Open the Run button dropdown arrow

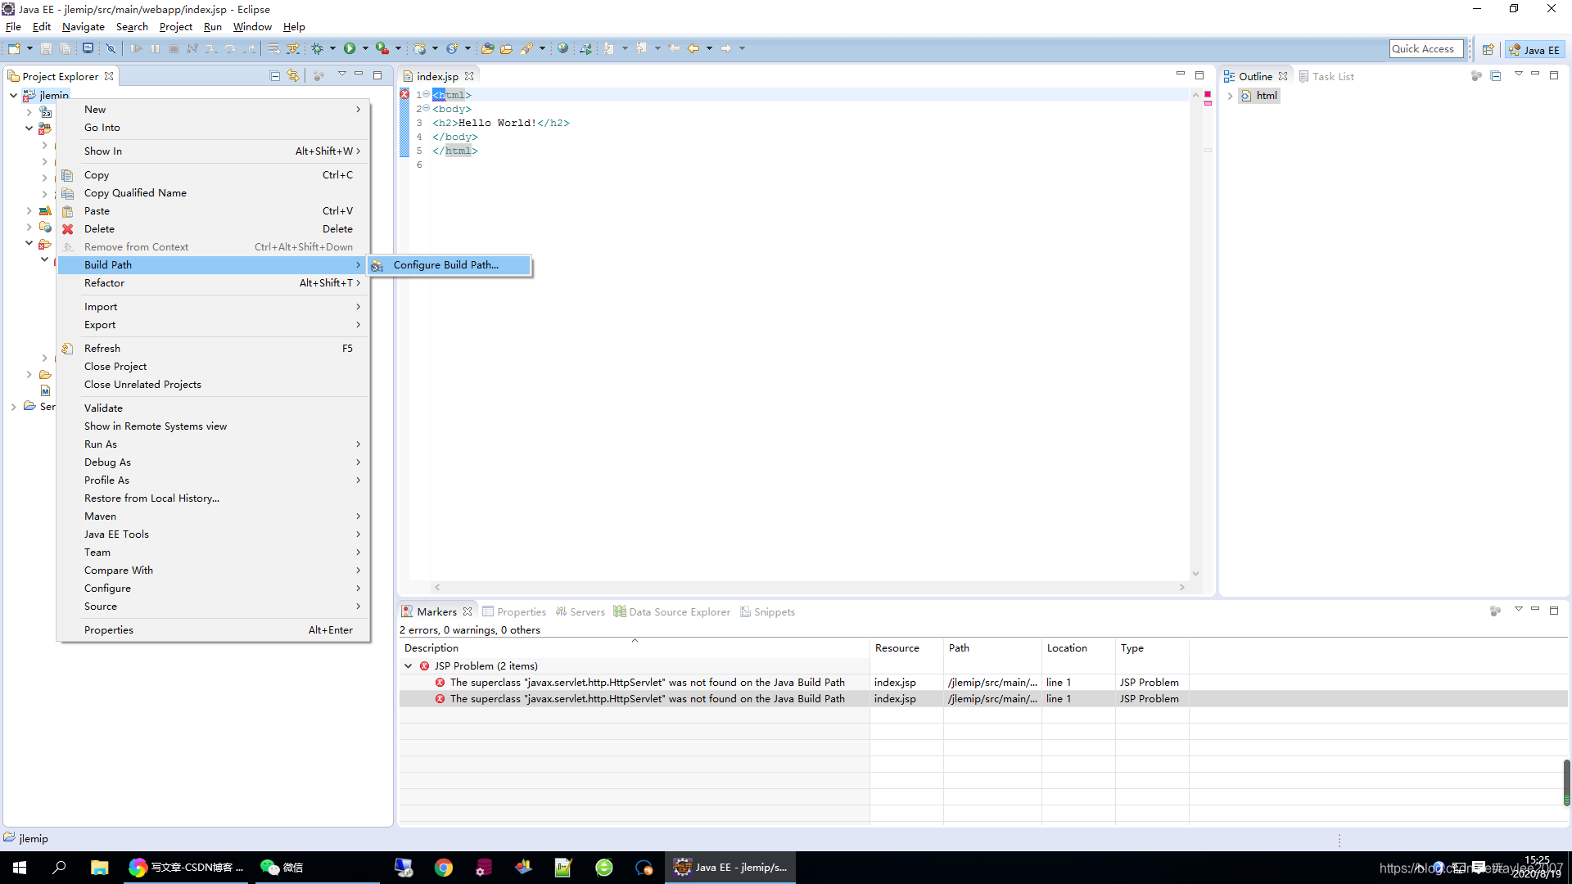pyautogui.click(x=365, y=48)
